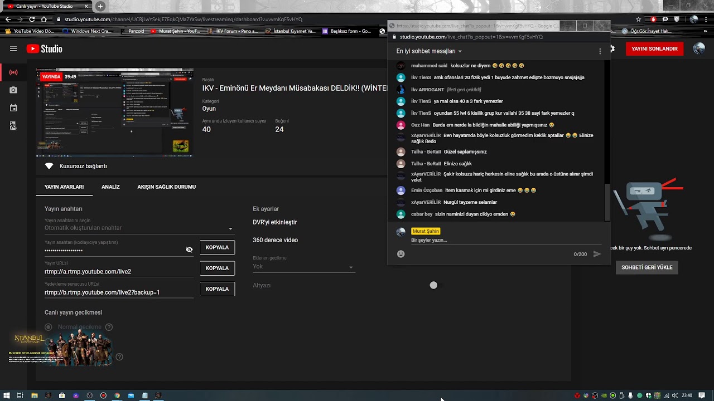Reload the page in Chrome

[x=32, y=19]
